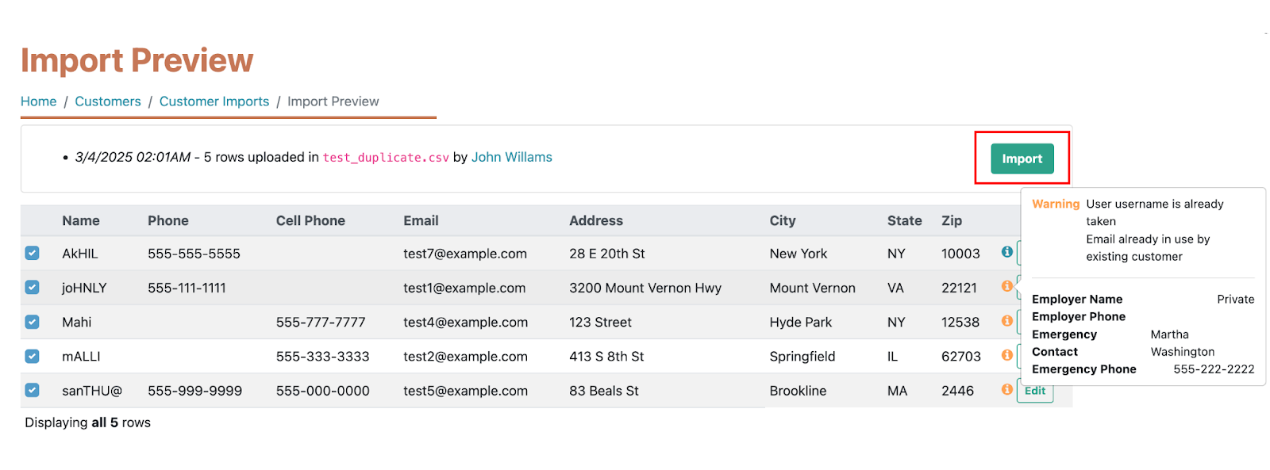The height and width of the screenshot is (470, 1270).
Task: Toggle the checkbox for Mahi
Action: coord(32,322)
